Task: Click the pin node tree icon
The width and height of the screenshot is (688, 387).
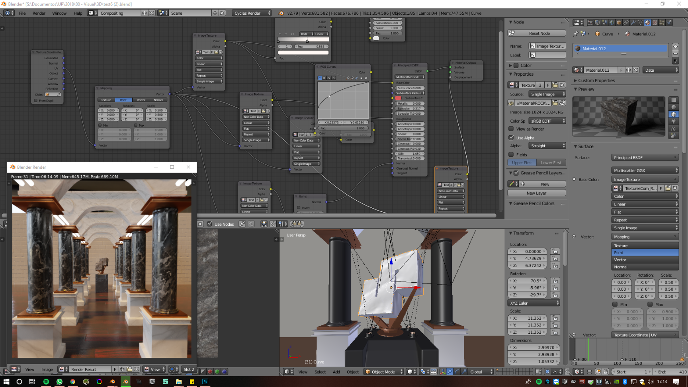Action: pyautogui.click(x=242, y=224)
